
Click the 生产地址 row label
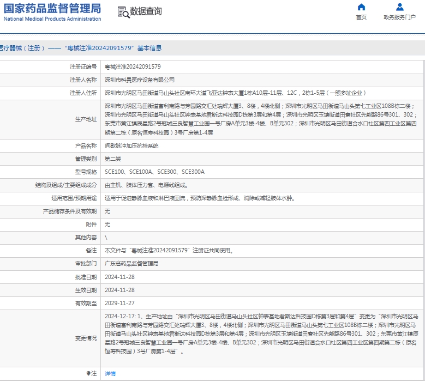(x=86, y=119)
